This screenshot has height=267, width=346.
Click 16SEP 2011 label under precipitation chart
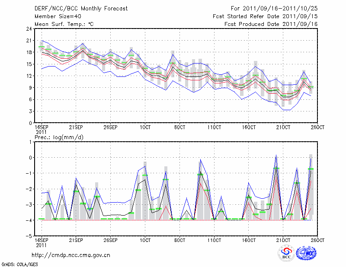pos(41,242)
